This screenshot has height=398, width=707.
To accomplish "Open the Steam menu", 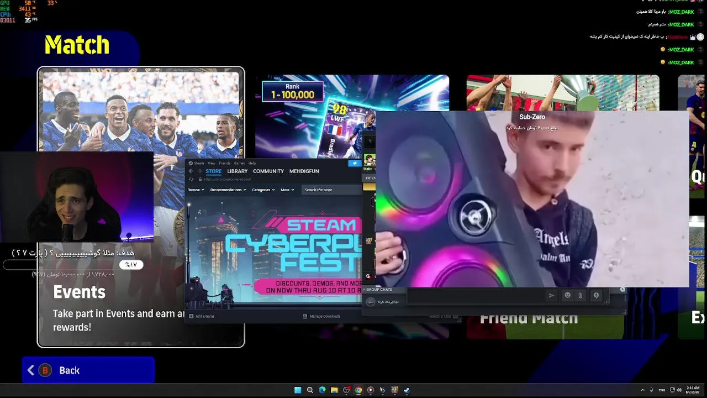I will click(199, 163).
